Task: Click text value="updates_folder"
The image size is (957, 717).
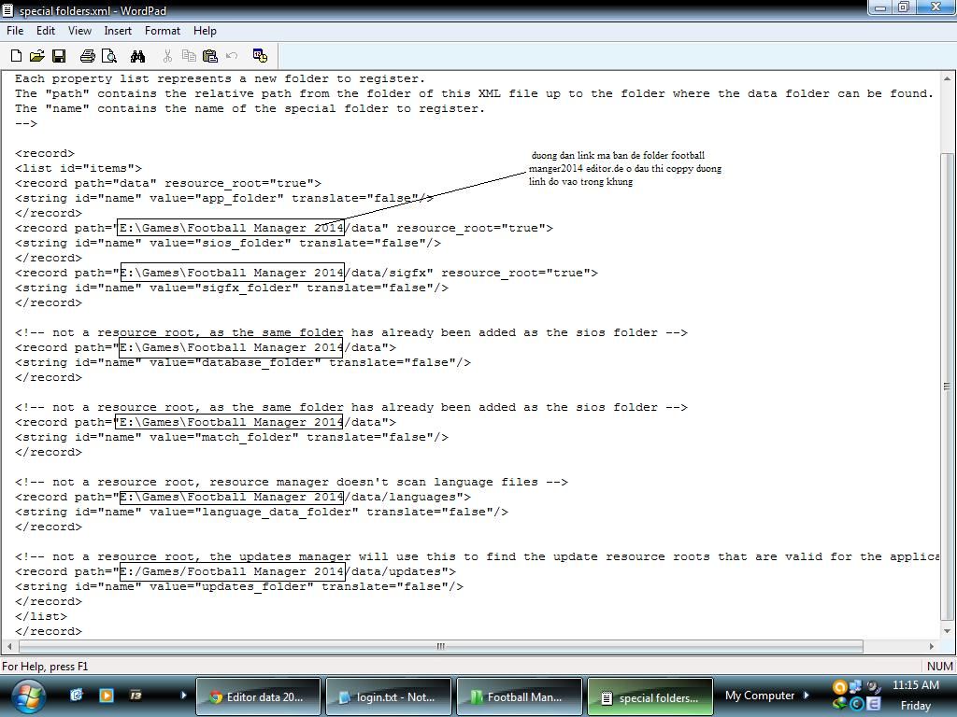Action: (x=232, y=586)
